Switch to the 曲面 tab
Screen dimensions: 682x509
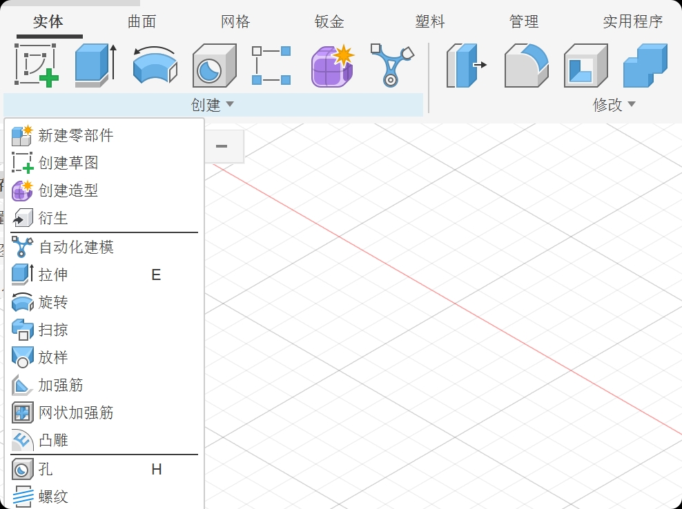pos(142,21)
